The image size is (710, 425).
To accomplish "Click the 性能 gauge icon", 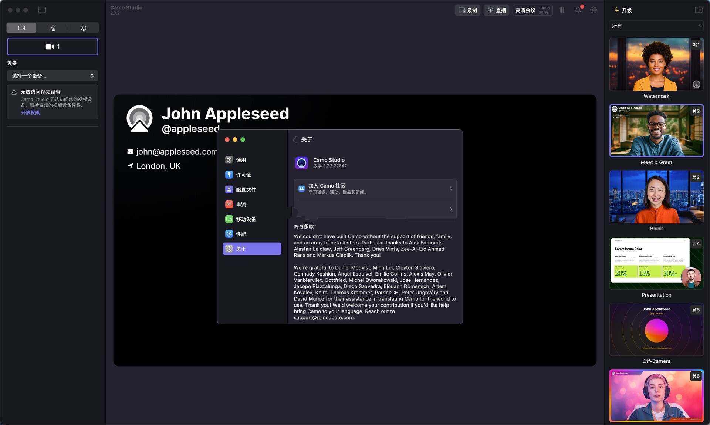I will tap(229, 234).
